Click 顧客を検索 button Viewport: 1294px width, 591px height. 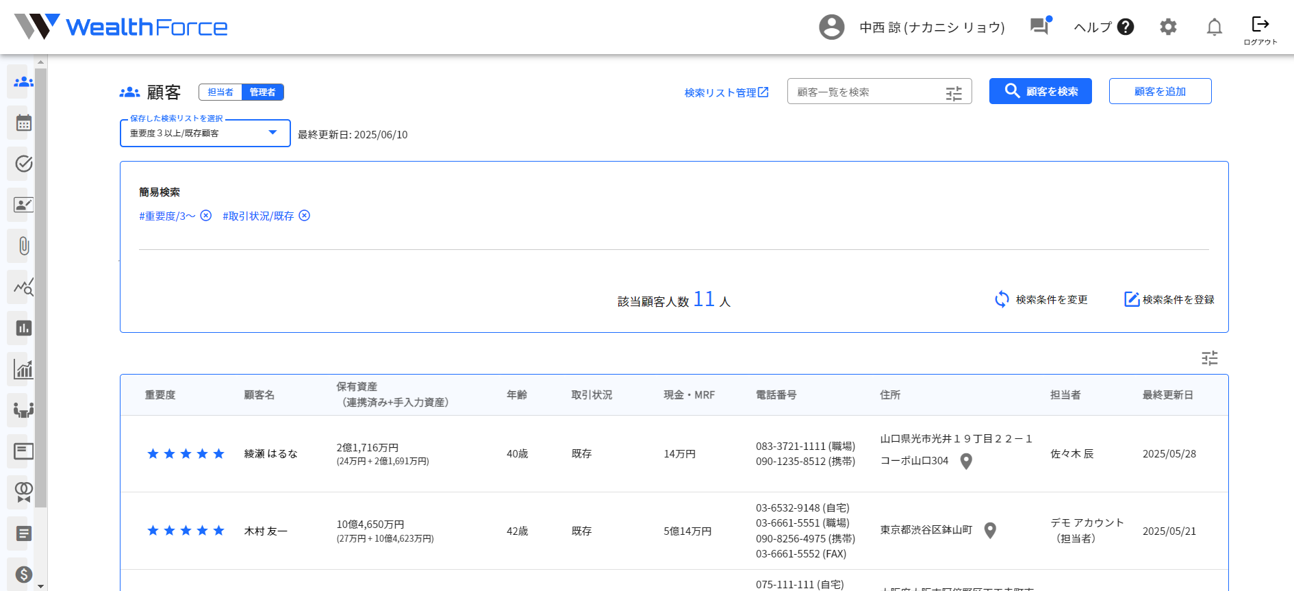pyautogui.click(x=1041, y=91)
